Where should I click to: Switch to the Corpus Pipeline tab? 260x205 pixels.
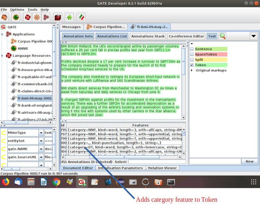pyautogui.click(x=106, y=27)
